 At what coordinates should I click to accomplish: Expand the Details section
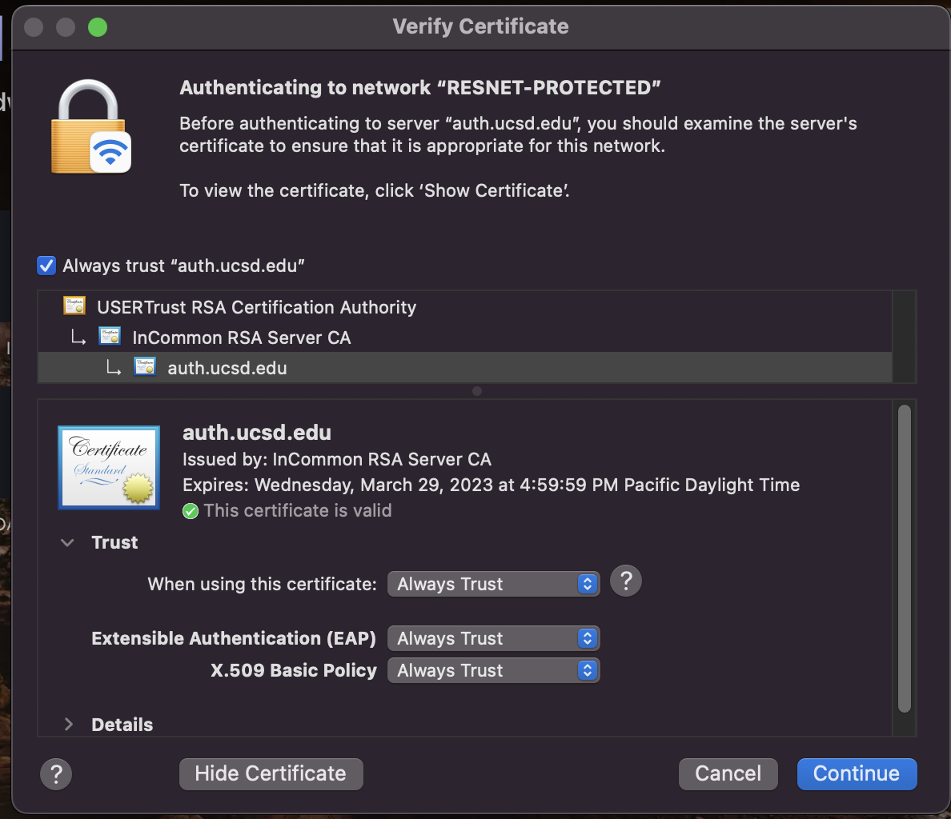coord(69,725)
